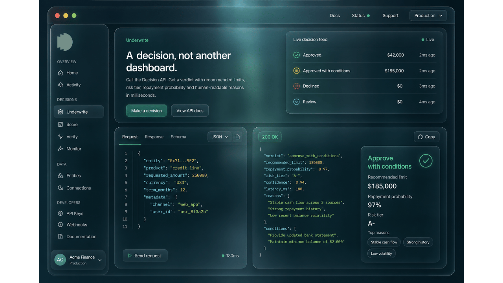Click the Copy response button
The image size is (503, 283).
click(427, 137)
